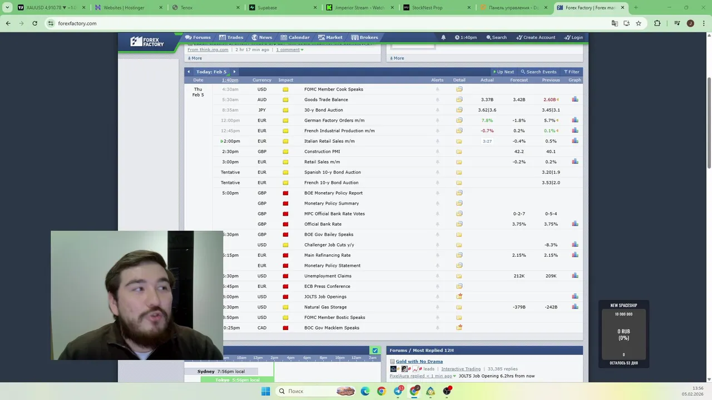712x400 pixels.
Task: Expand More under the right panel
Action: [x=397, y=58]
